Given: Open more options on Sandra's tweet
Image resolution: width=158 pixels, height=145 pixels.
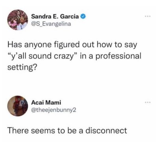Looking at the screenshot, I should pos(148,17).
